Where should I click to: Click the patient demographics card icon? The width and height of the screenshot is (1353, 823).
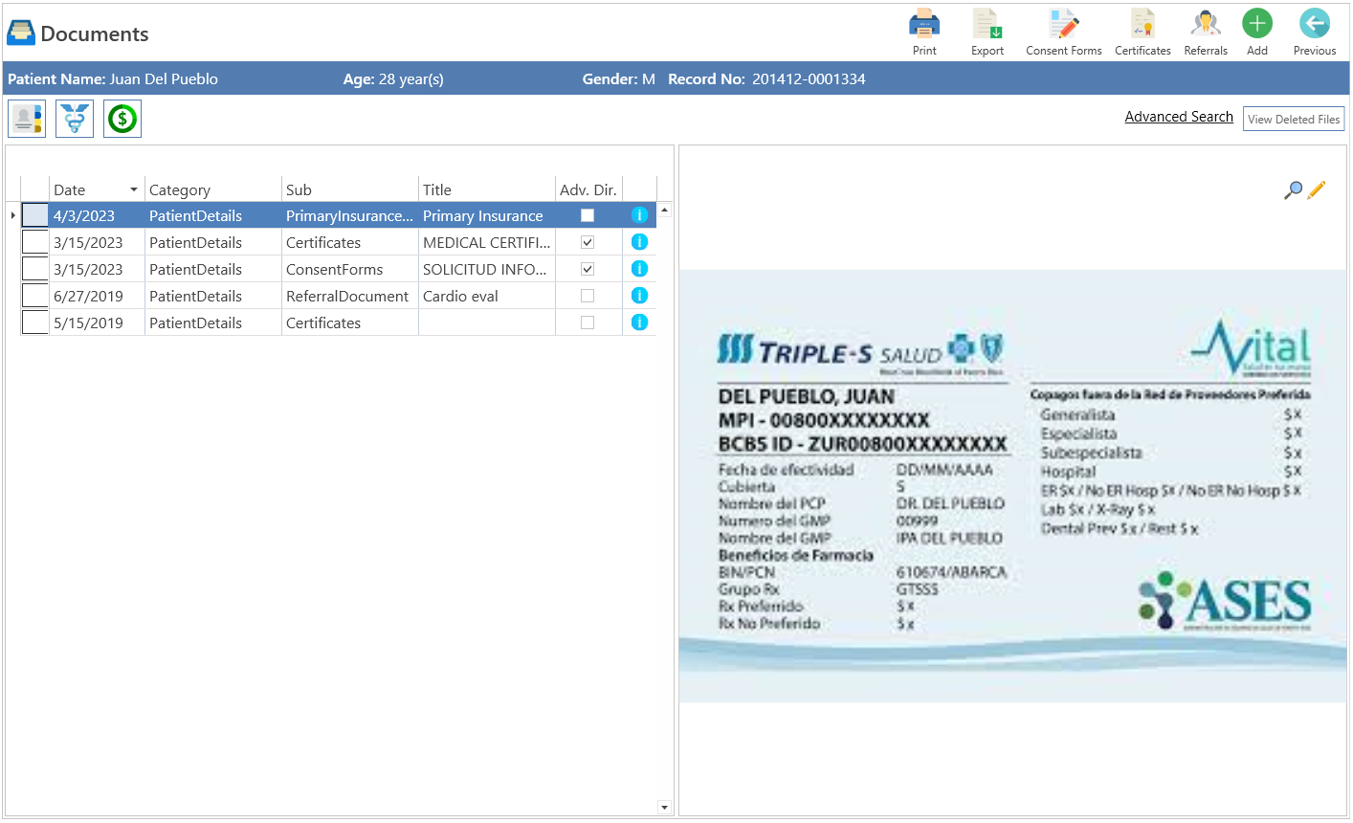pos(27,119)
